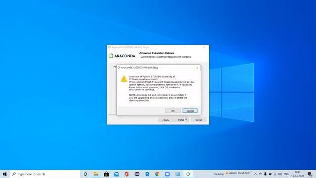Image resolution: width=316 pixels, height=178 pixels.
Task: Open the Action Center notifications icon
Action: pyautogui.click(x=310, y=174)
